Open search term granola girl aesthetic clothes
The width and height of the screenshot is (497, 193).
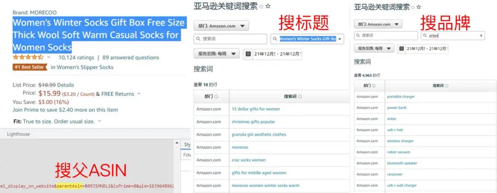tap(259, 135)
